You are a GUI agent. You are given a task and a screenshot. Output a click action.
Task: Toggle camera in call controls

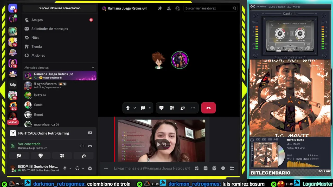click(143, 108)
